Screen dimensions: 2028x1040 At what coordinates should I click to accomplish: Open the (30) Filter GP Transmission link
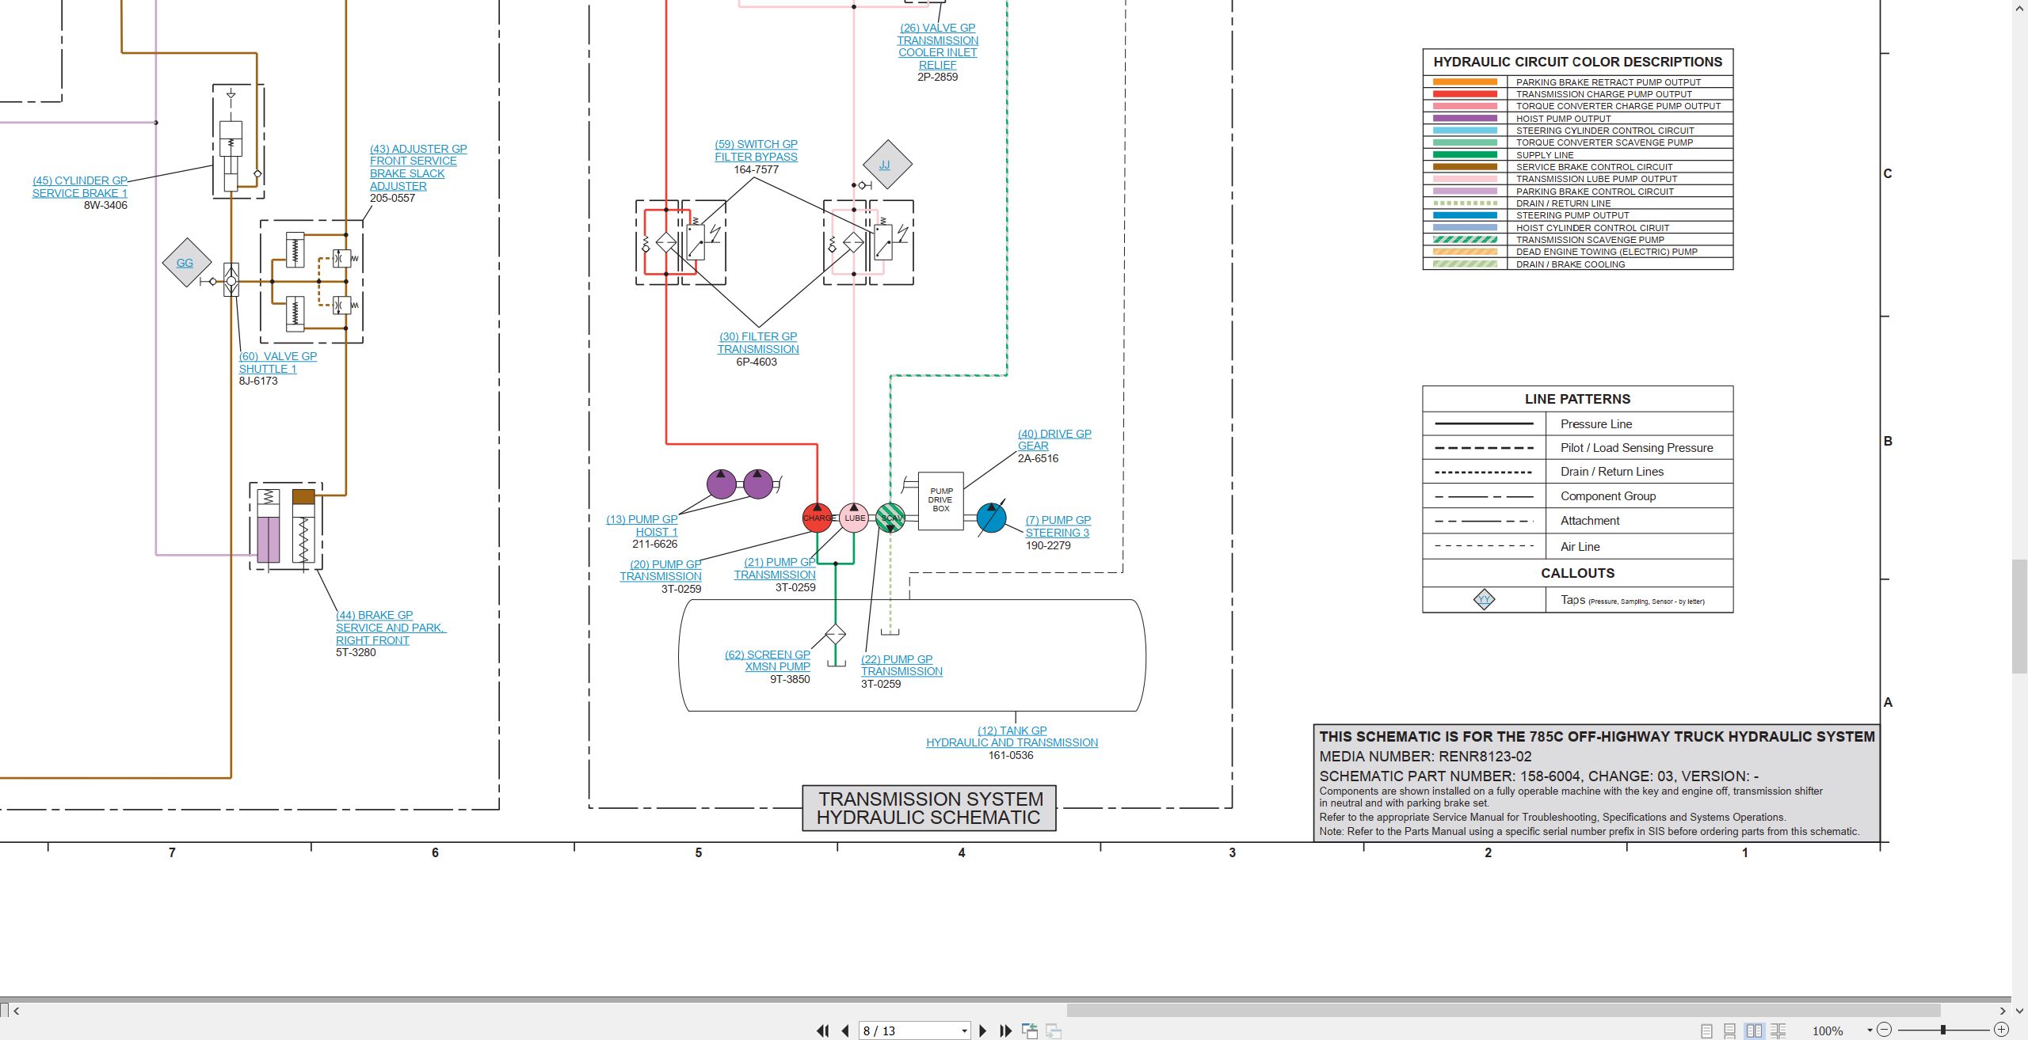click(758, 343)
